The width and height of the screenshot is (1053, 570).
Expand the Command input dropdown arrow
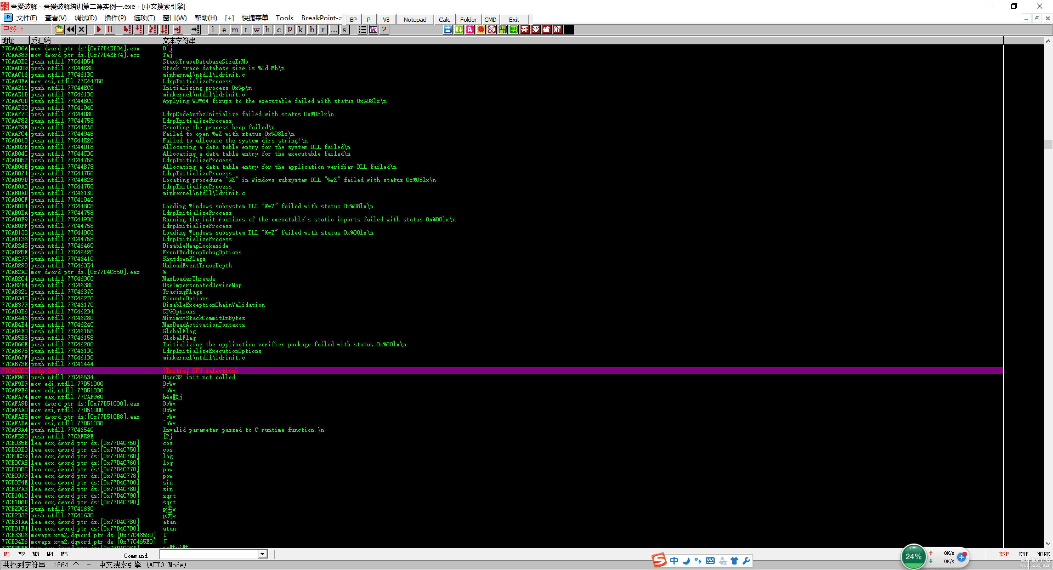pyautogui.click(x=262, y=554)
